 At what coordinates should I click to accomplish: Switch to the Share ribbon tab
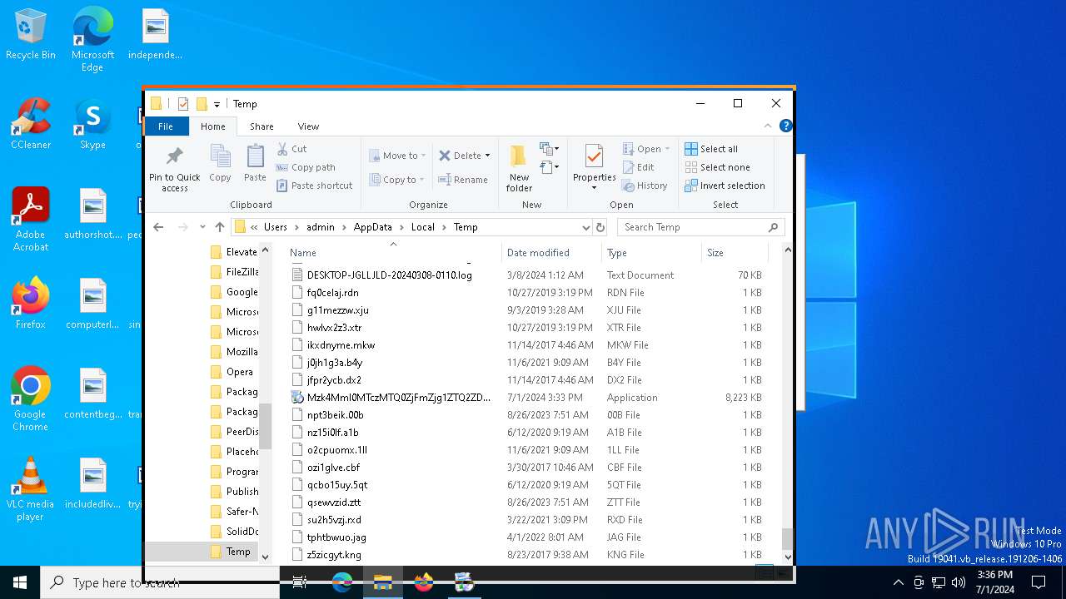point(262,126)
